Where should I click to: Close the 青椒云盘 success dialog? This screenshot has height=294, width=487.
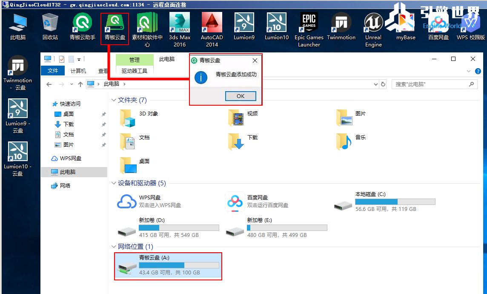point(255,61)
